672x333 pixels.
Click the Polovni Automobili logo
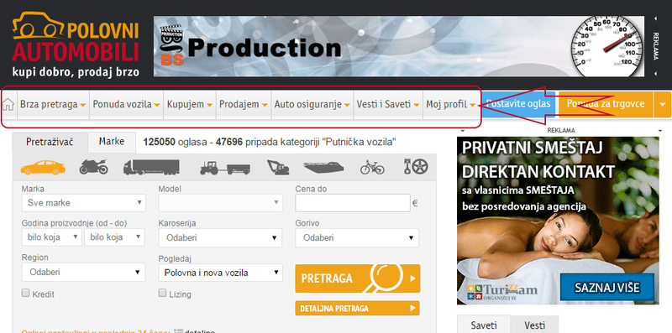[76, 44]
